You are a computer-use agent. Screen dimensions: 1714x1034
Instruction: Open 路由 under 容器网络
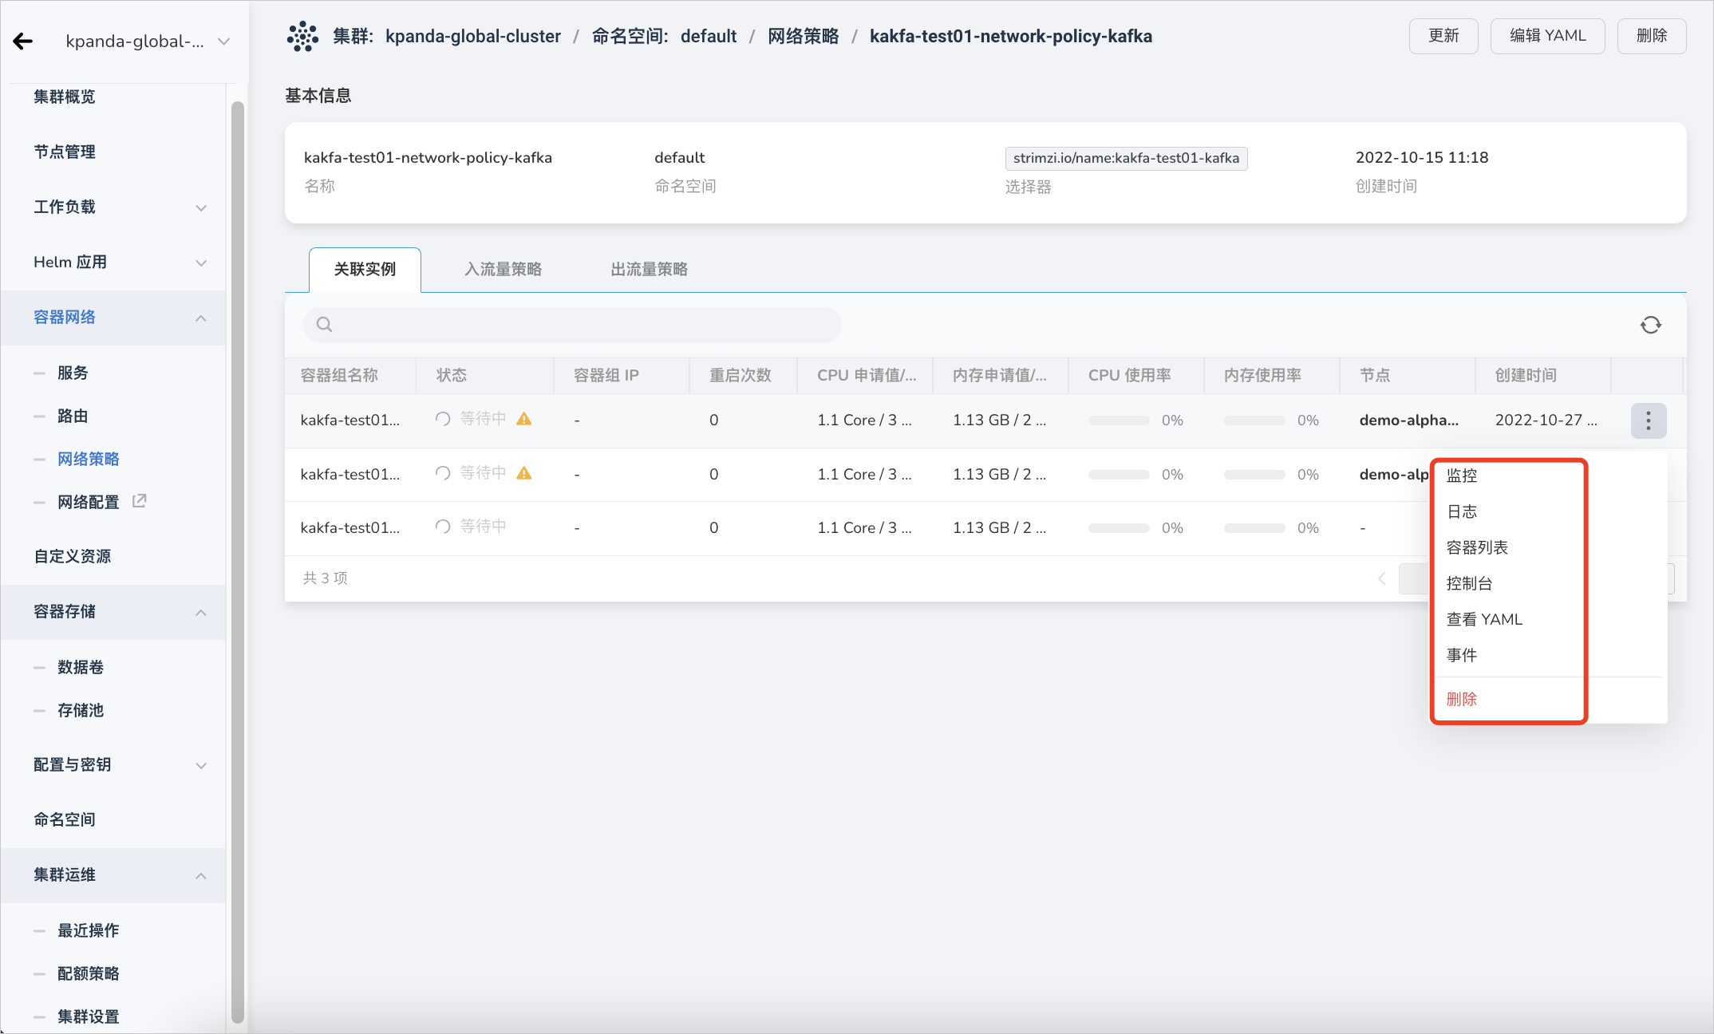[x=73, y=416]
